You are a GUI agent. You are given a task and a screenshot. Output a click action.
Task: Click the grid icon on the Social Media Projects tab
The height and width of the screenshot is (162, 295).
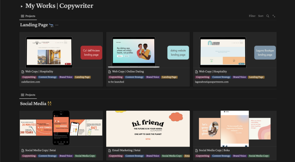coord(22,95)
